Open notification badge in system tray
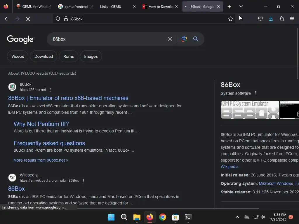Viewport: 299px width, 224px height. coord(291,217)
